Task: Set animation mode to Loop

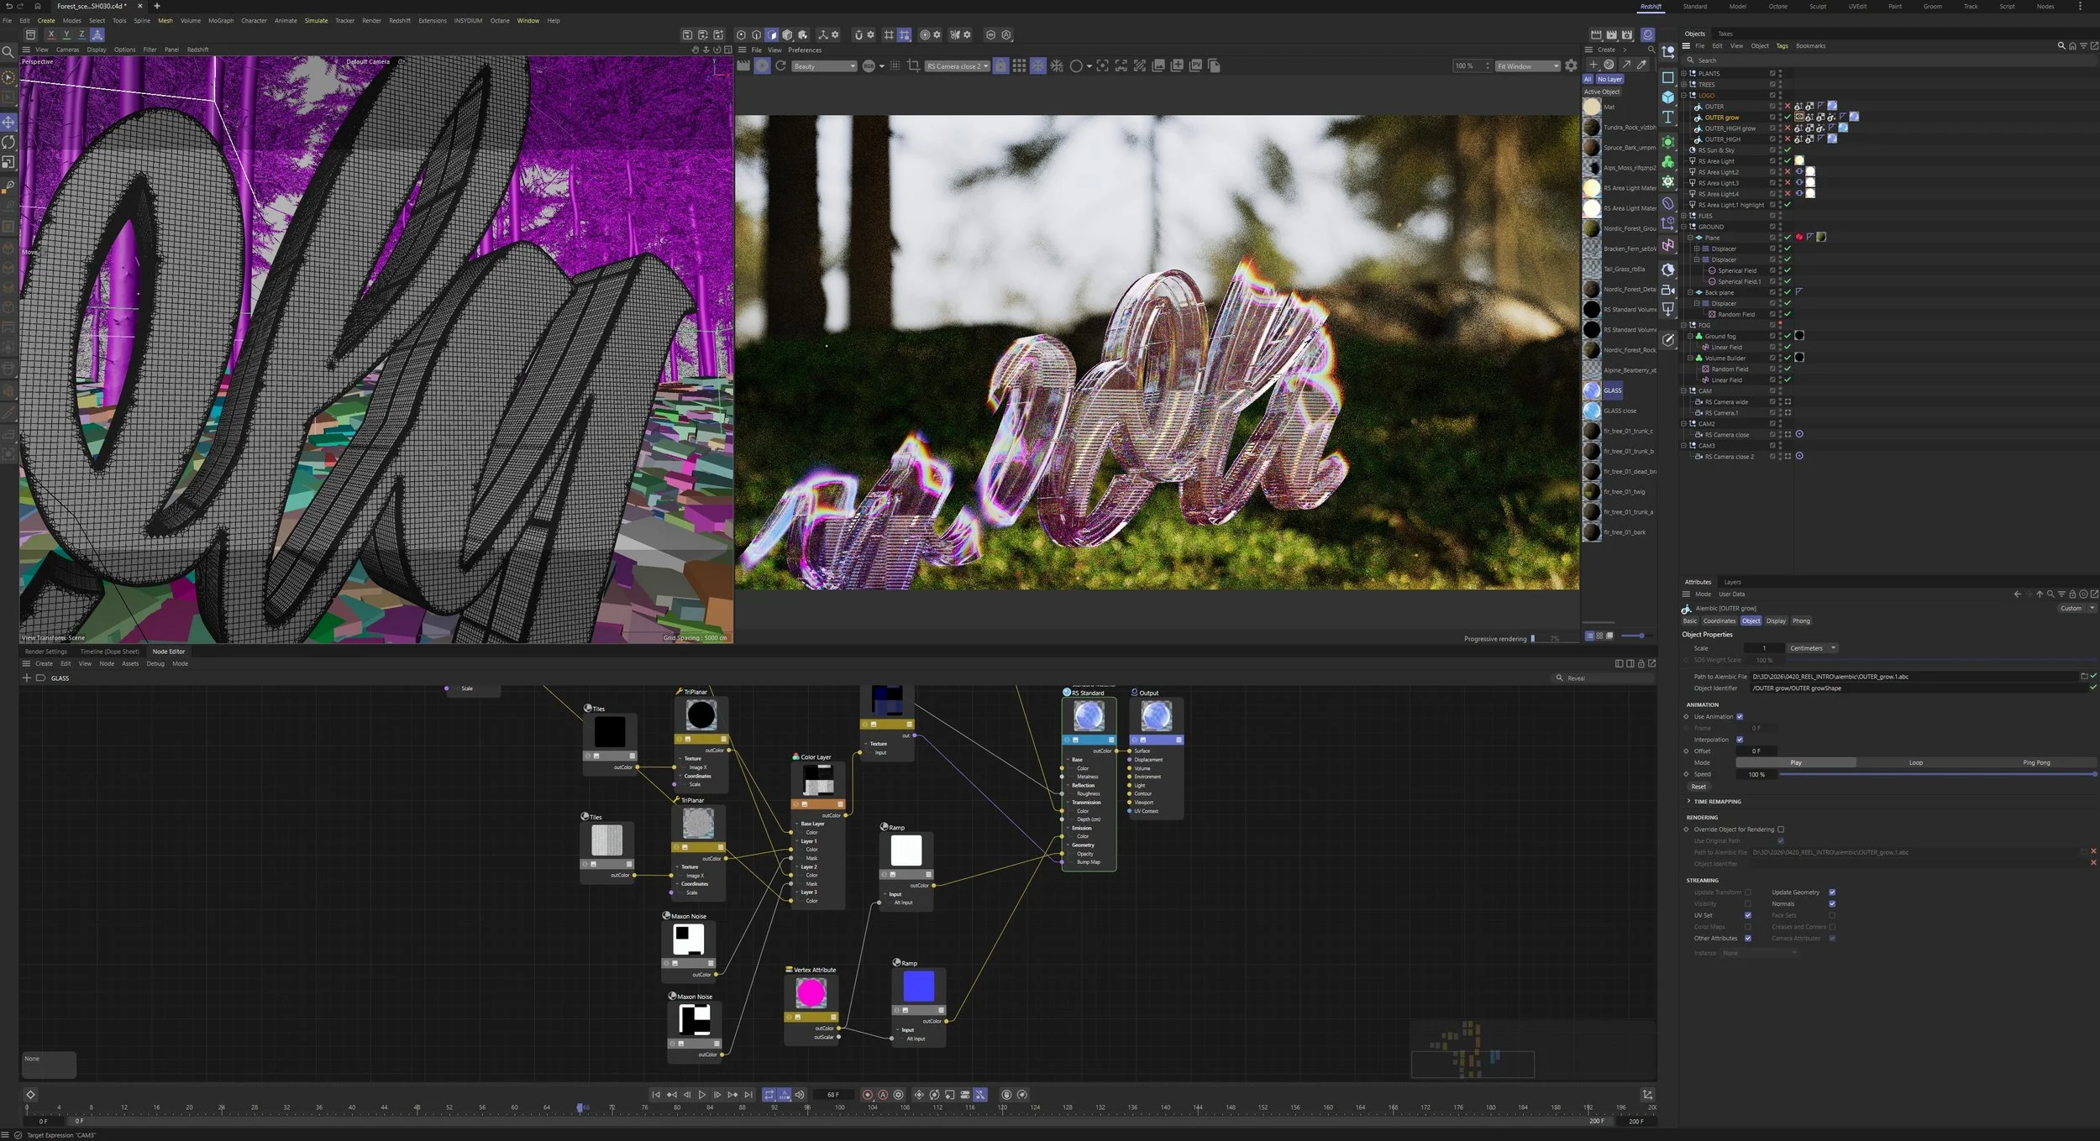Action: pos(1915,762)
